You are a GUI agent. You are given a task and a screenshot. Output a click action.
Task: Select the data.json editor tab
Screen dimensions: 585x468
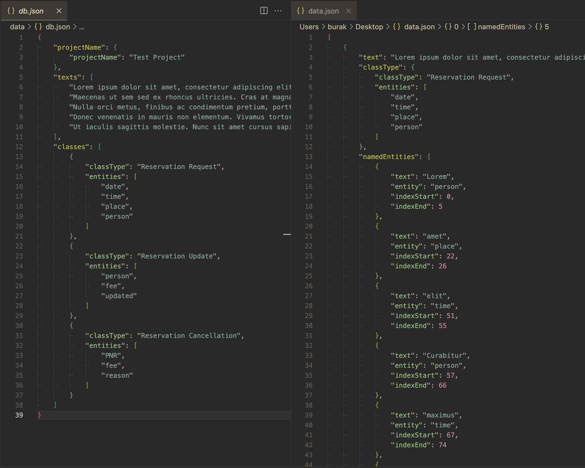click(x=324, y=11)
